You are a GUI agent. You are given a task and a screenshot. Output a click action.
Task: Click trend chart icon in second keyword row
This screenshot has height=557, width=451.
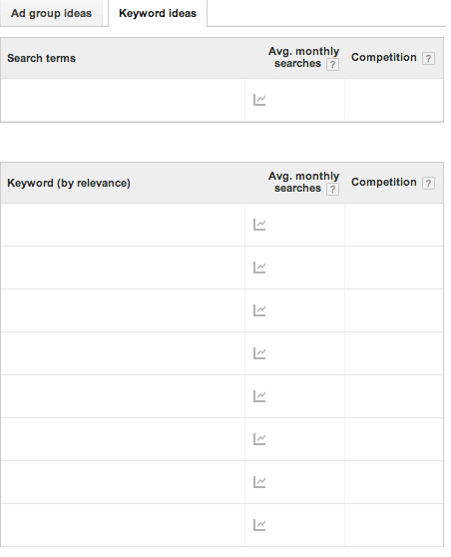259,268
